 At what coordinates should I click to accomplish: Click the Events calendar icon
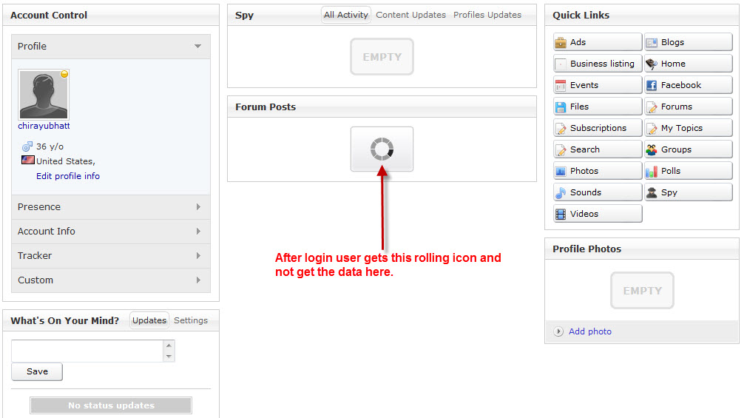pos(561,85)
